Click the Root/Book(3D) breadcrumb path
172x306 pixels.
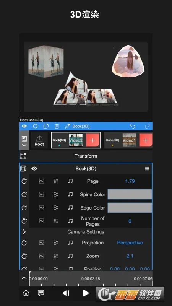pos(32,120)
